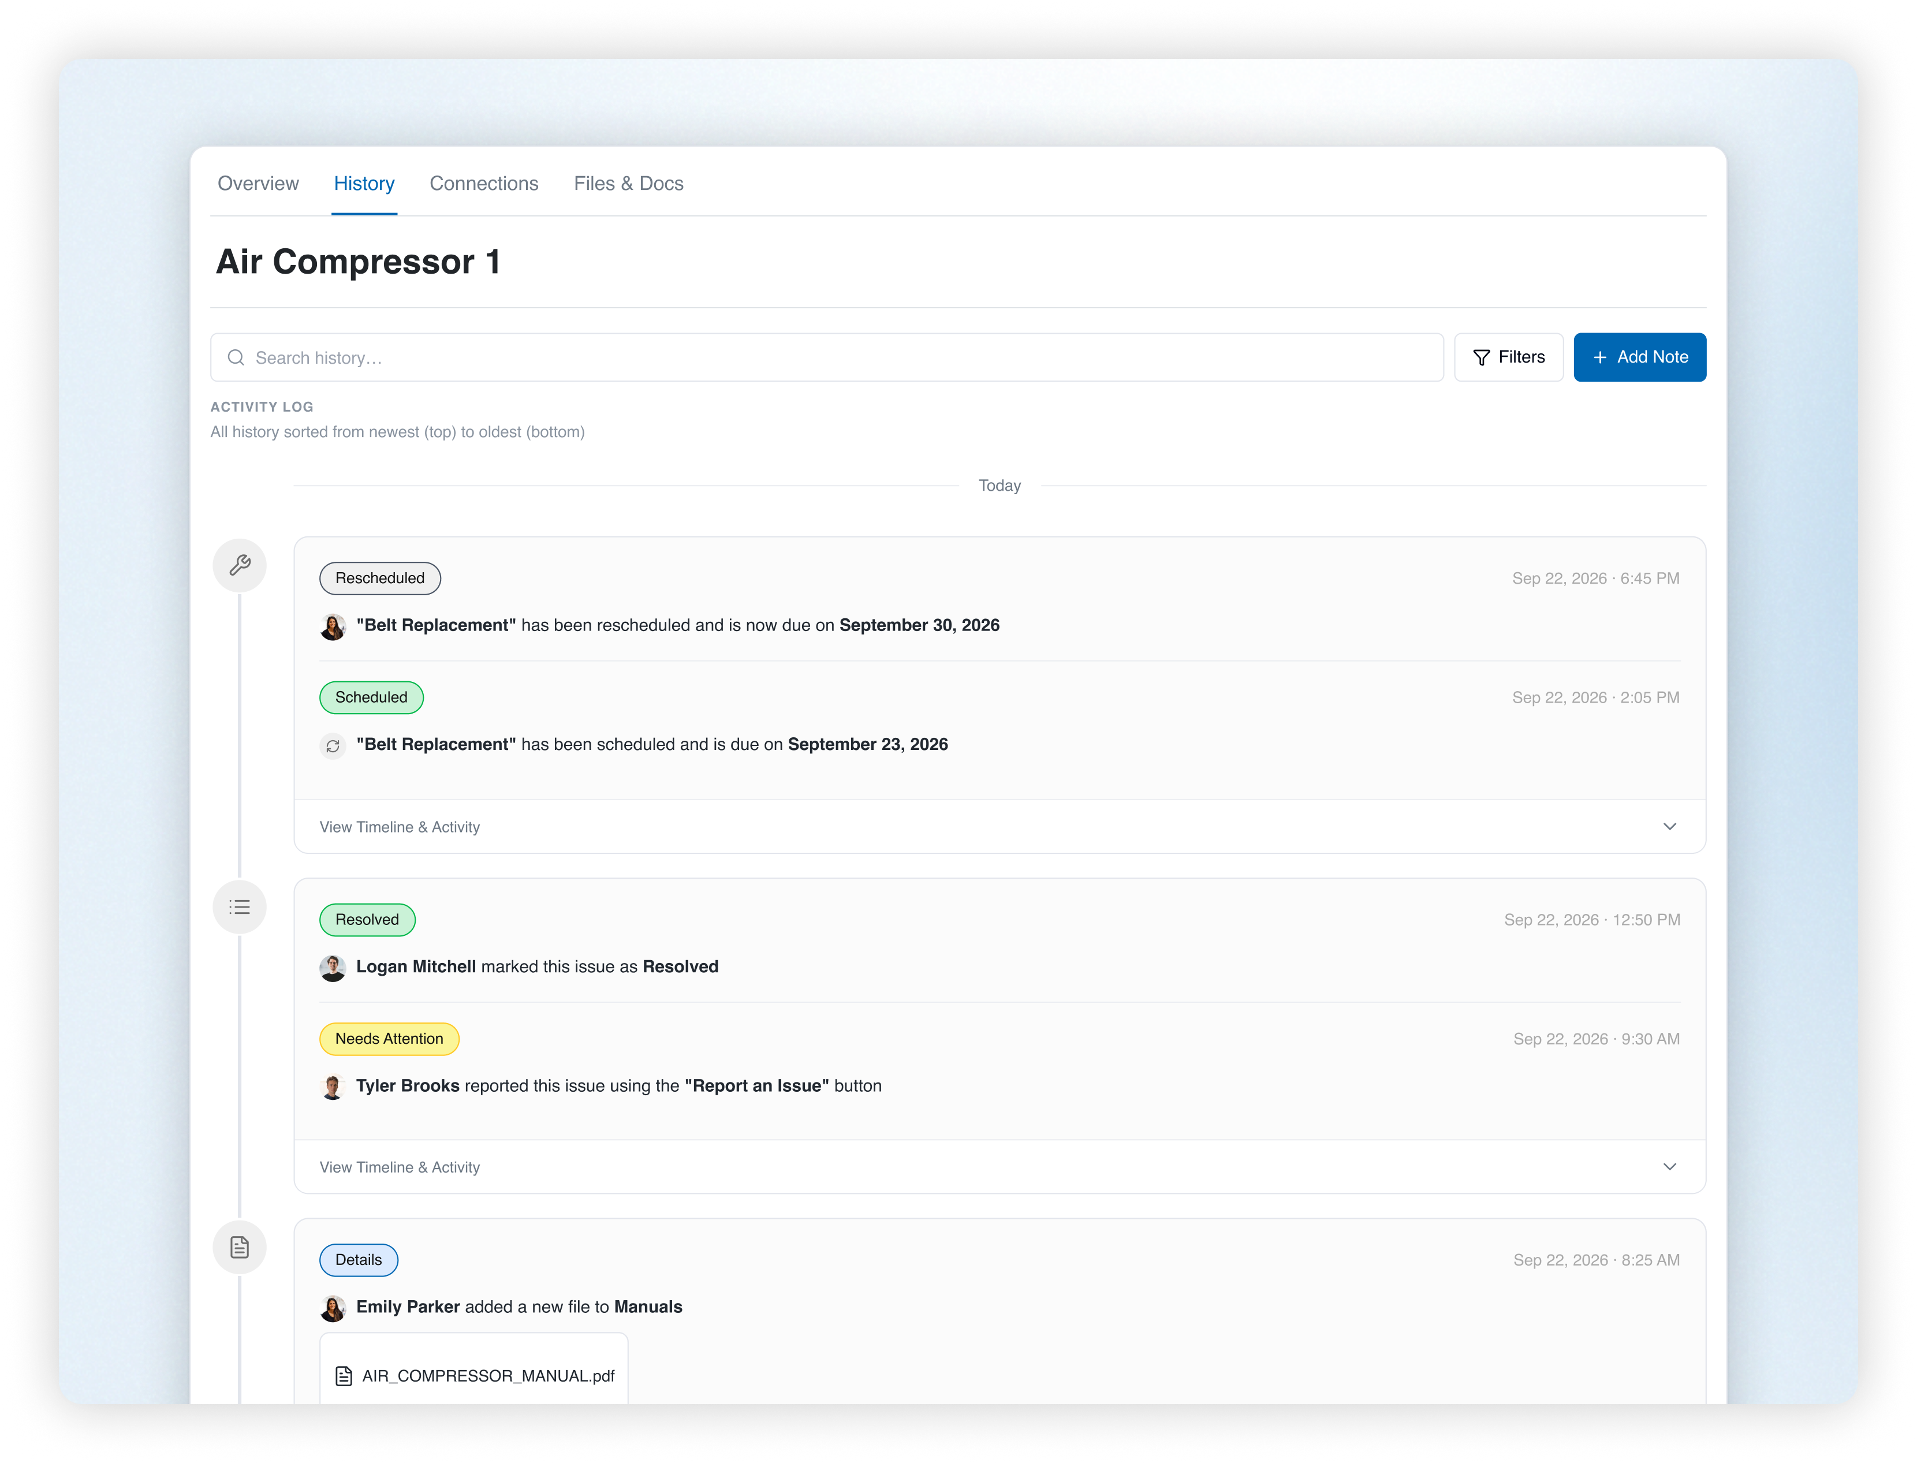Open the Filters button
The width and height of the screenshot is (1917, 1463).
click(1509, 357)
